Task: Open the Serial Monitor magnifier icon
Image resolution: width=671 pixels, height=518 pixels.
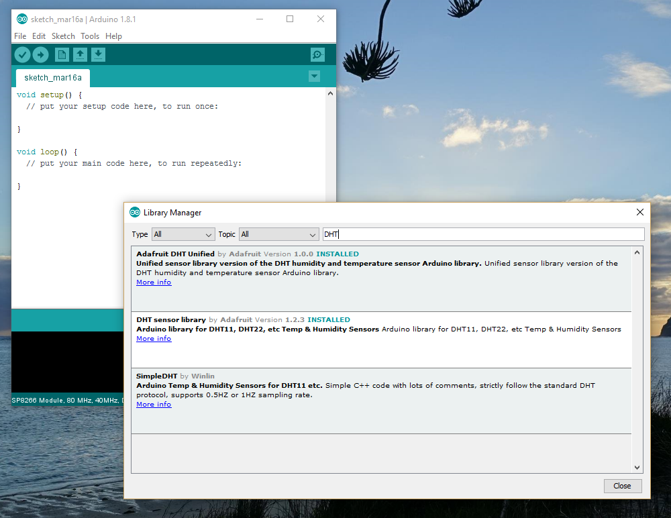Action: [x=317, y=55]
